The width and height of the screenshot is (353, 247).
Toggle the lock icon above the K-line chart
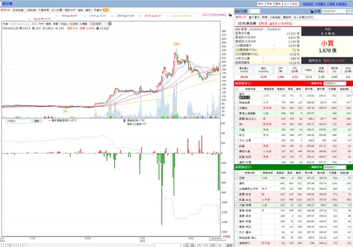[x=230, y=15]
